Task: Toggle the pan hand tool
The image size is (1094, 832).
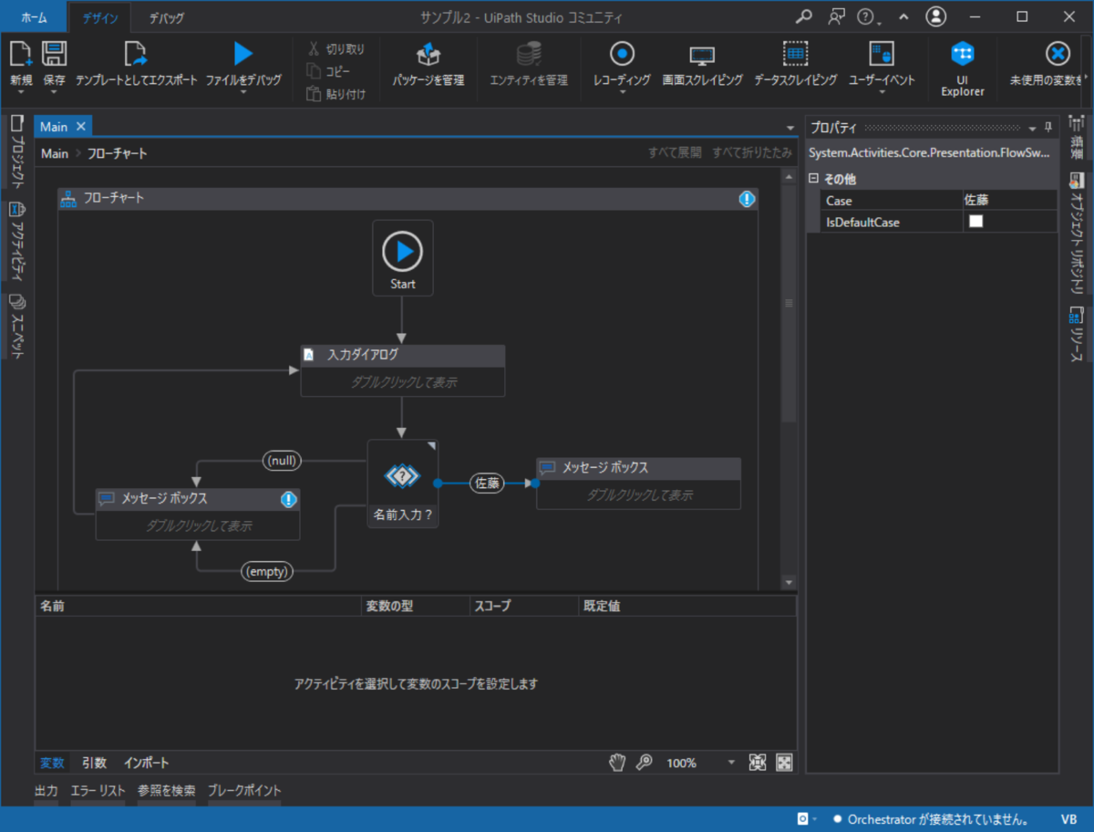Action: [x=618, y=762]
